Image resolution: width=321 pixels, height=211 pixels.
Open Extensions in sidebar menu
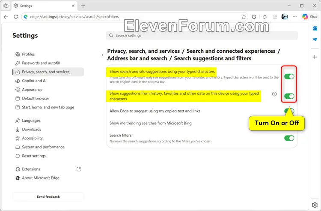[x=48, y=169]
